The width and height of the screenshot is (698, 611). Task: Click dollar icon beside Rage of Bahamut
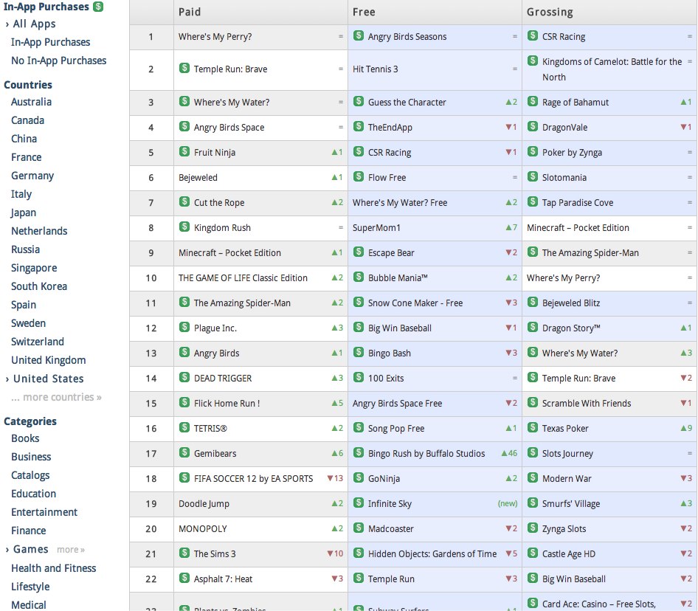(533, 101)
